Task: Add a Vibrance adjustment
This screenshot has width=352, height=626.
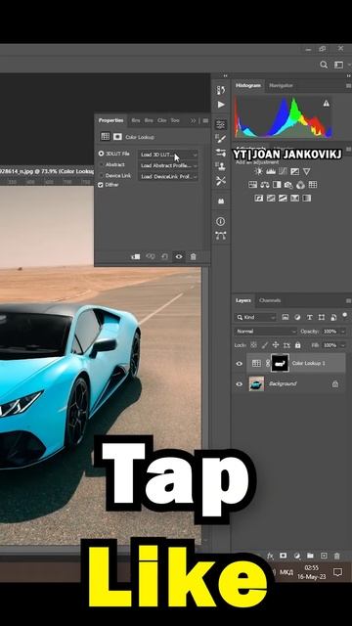Action: tap(306, 171)
